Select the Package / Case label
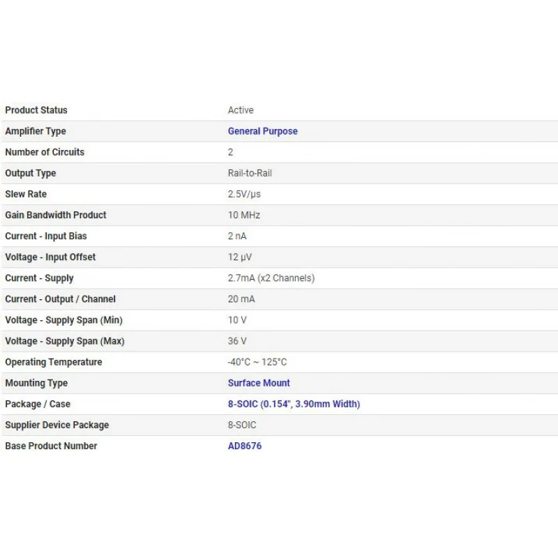Screen dimensions: 558x558 pyautogui.click(x=38, y=405)
